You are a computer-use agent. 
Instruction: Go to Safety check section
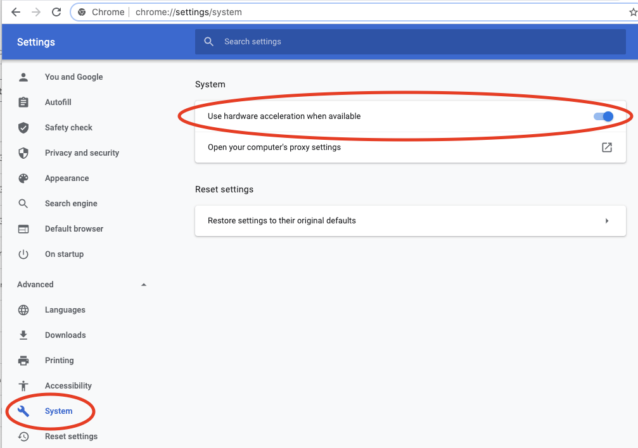[x=69, y=128]
